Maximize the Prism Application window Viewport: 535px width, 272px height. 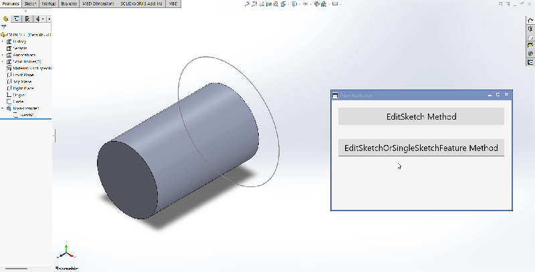[498, 95]
